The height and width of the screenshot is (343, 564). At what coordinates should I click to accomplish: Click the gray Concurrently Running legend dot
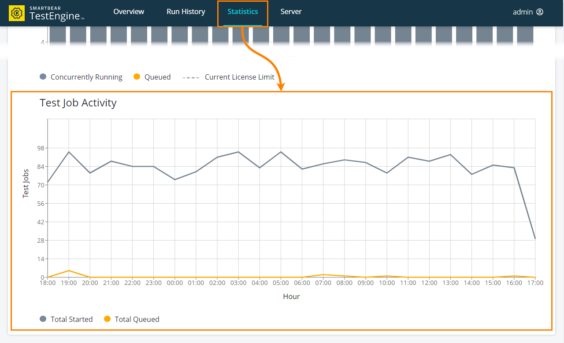pyautogui.click(x=43, y=77)
